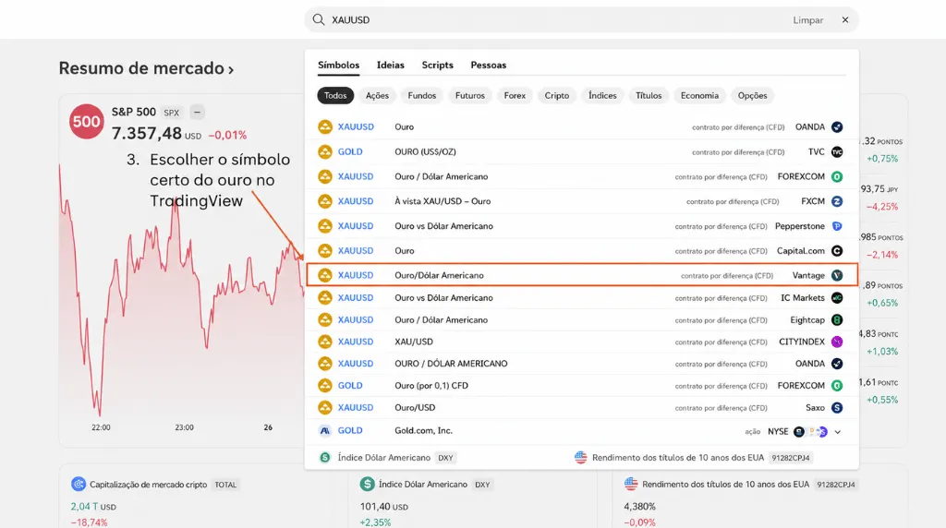Image resolution: width=946 pixels, height=528 pixels.
Task: Select XAUUSD À vista XAU/USD – Ouro FXCM
Action: pyautogui.click(x=582, y=201)
